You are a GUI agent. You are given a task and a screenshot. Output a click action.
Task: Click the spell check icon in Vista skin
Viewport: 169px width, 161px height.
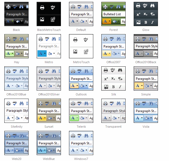pyautogui.click(x=144, y=103)
